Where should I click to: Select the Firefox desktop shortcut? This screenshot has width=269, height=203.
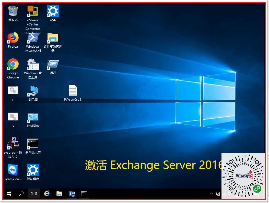(x=13, y=40)
